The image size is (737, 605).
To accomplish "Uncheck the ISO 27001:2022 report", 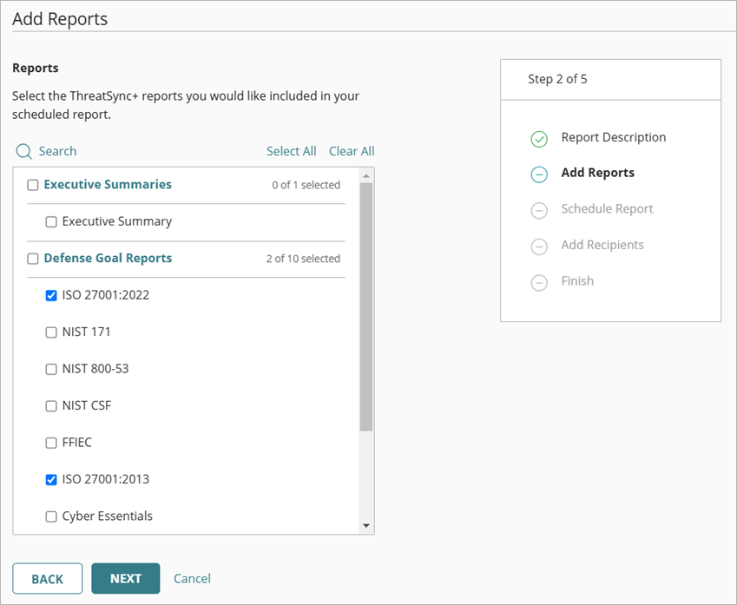I will pos(51,295).
